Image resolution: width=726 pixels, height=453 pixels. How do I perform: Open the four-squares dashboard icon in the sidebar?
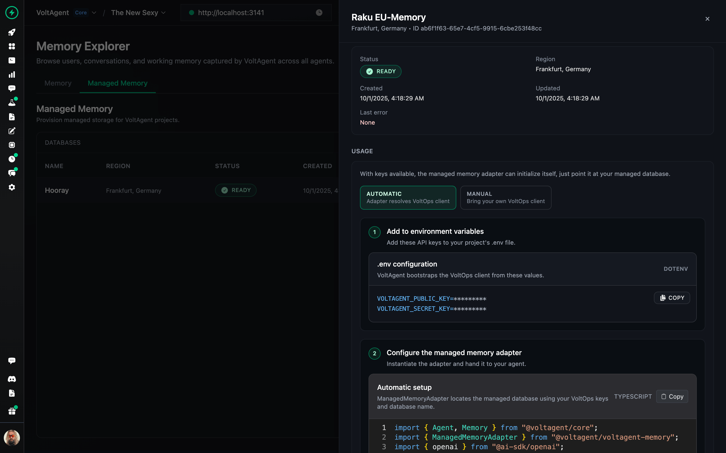(x=12, y=46)
